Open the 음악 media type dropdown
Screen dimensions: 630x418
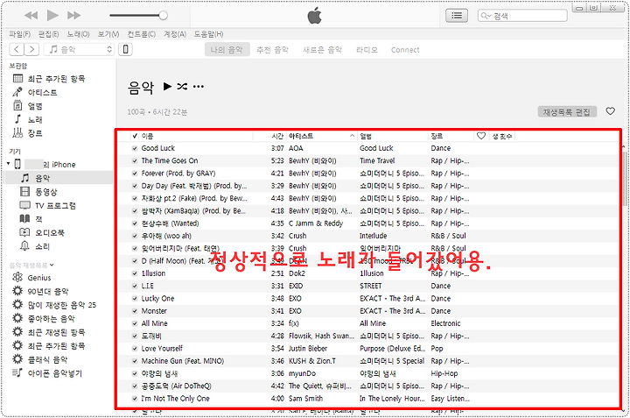pyautogui.click(x=79, y=49)
